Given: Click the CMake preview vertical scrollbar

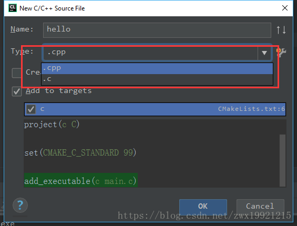Looking at the screenshot, I should tap(282, 160).
